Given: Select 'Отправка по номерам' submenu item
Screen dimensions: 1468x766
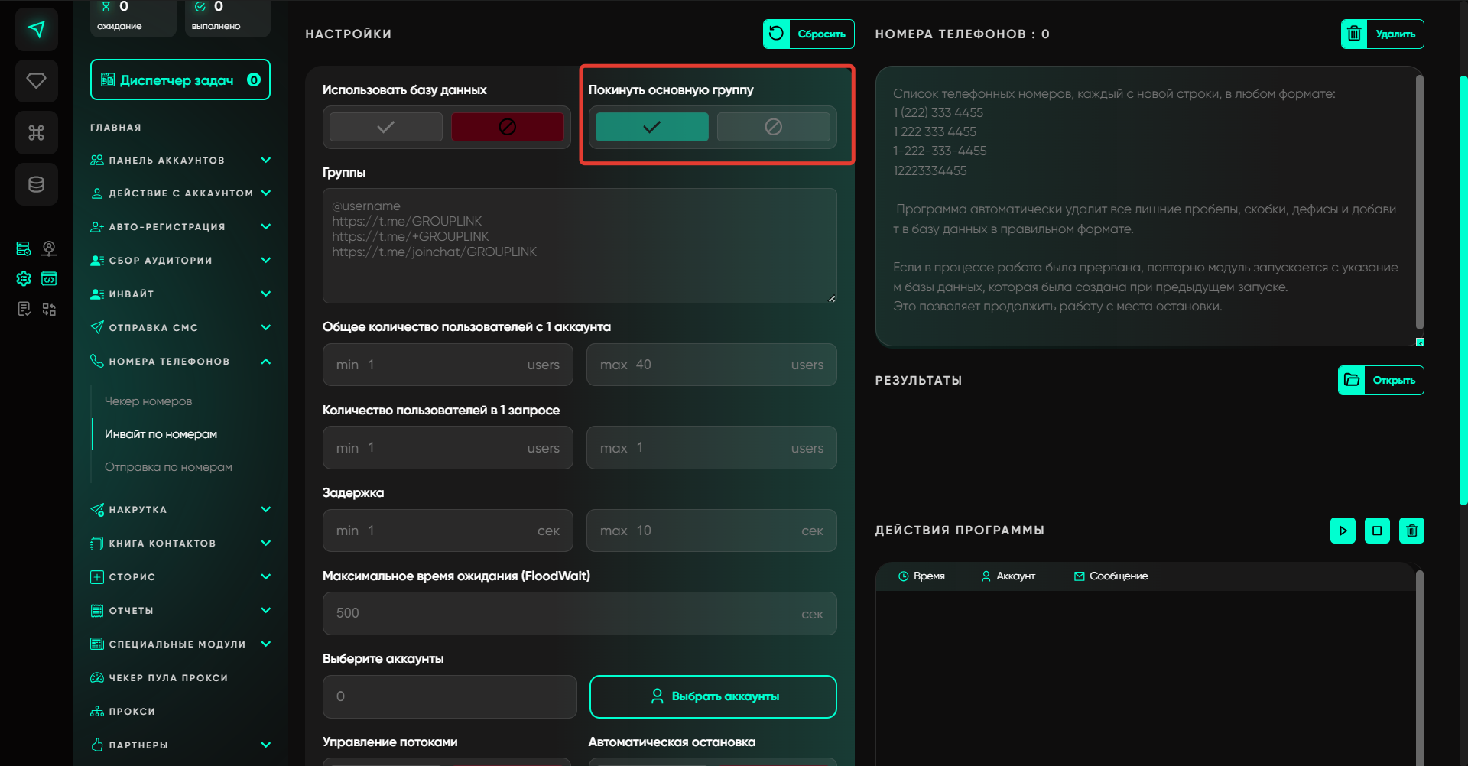Looking at the screenshot, I should click(168, 467).
